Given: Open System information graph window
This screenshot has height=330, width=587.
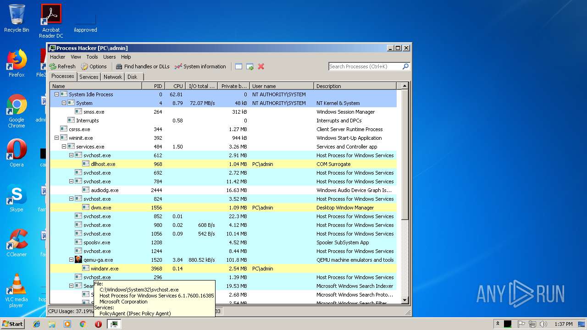Looking at the screenshot, I should pyautogui.click(x=200, y=66).
